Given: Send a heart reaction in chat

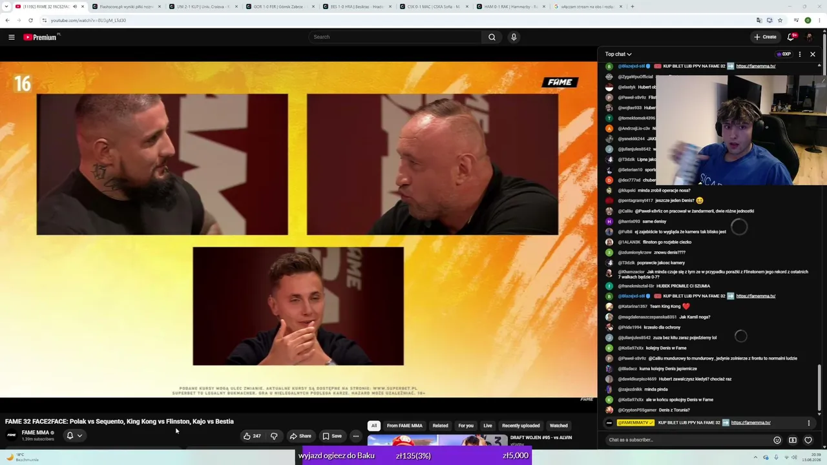Looking at the screenshot, I should click(x=808, y=440).
